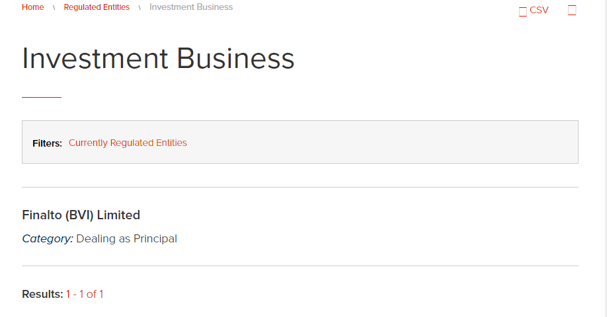Image resolution: width=607 pixels, height=317 pixels.
Task: Click the vertical scrollbar on the right edge
Action: tap(604, 158)
